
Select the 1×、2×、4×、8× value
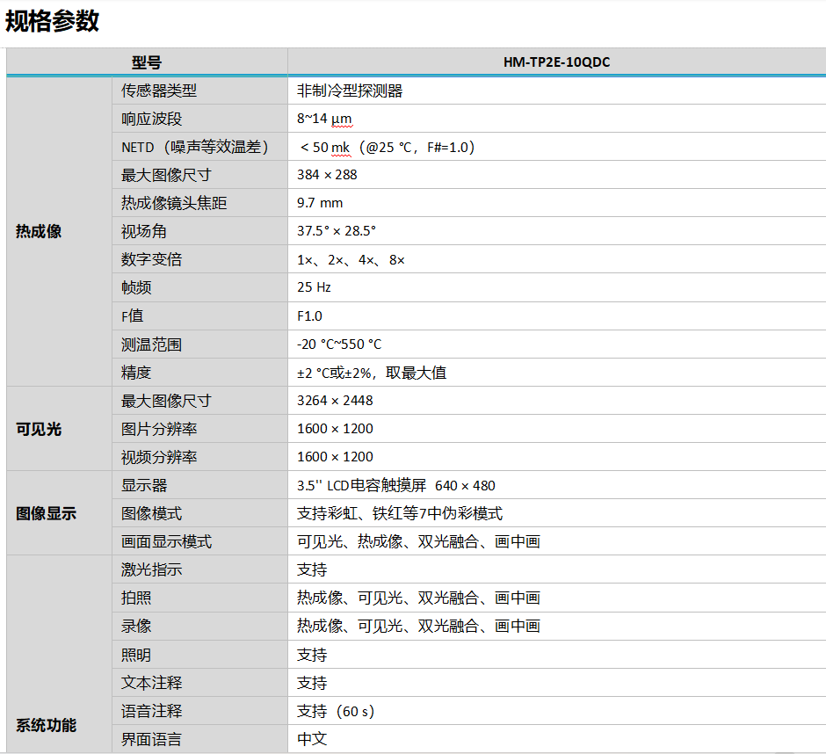pyautogui.click(x=351, y=260)
